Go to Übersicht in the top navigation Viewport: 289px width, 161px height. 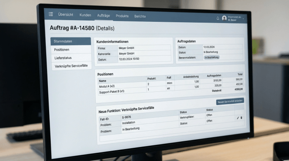66,14
